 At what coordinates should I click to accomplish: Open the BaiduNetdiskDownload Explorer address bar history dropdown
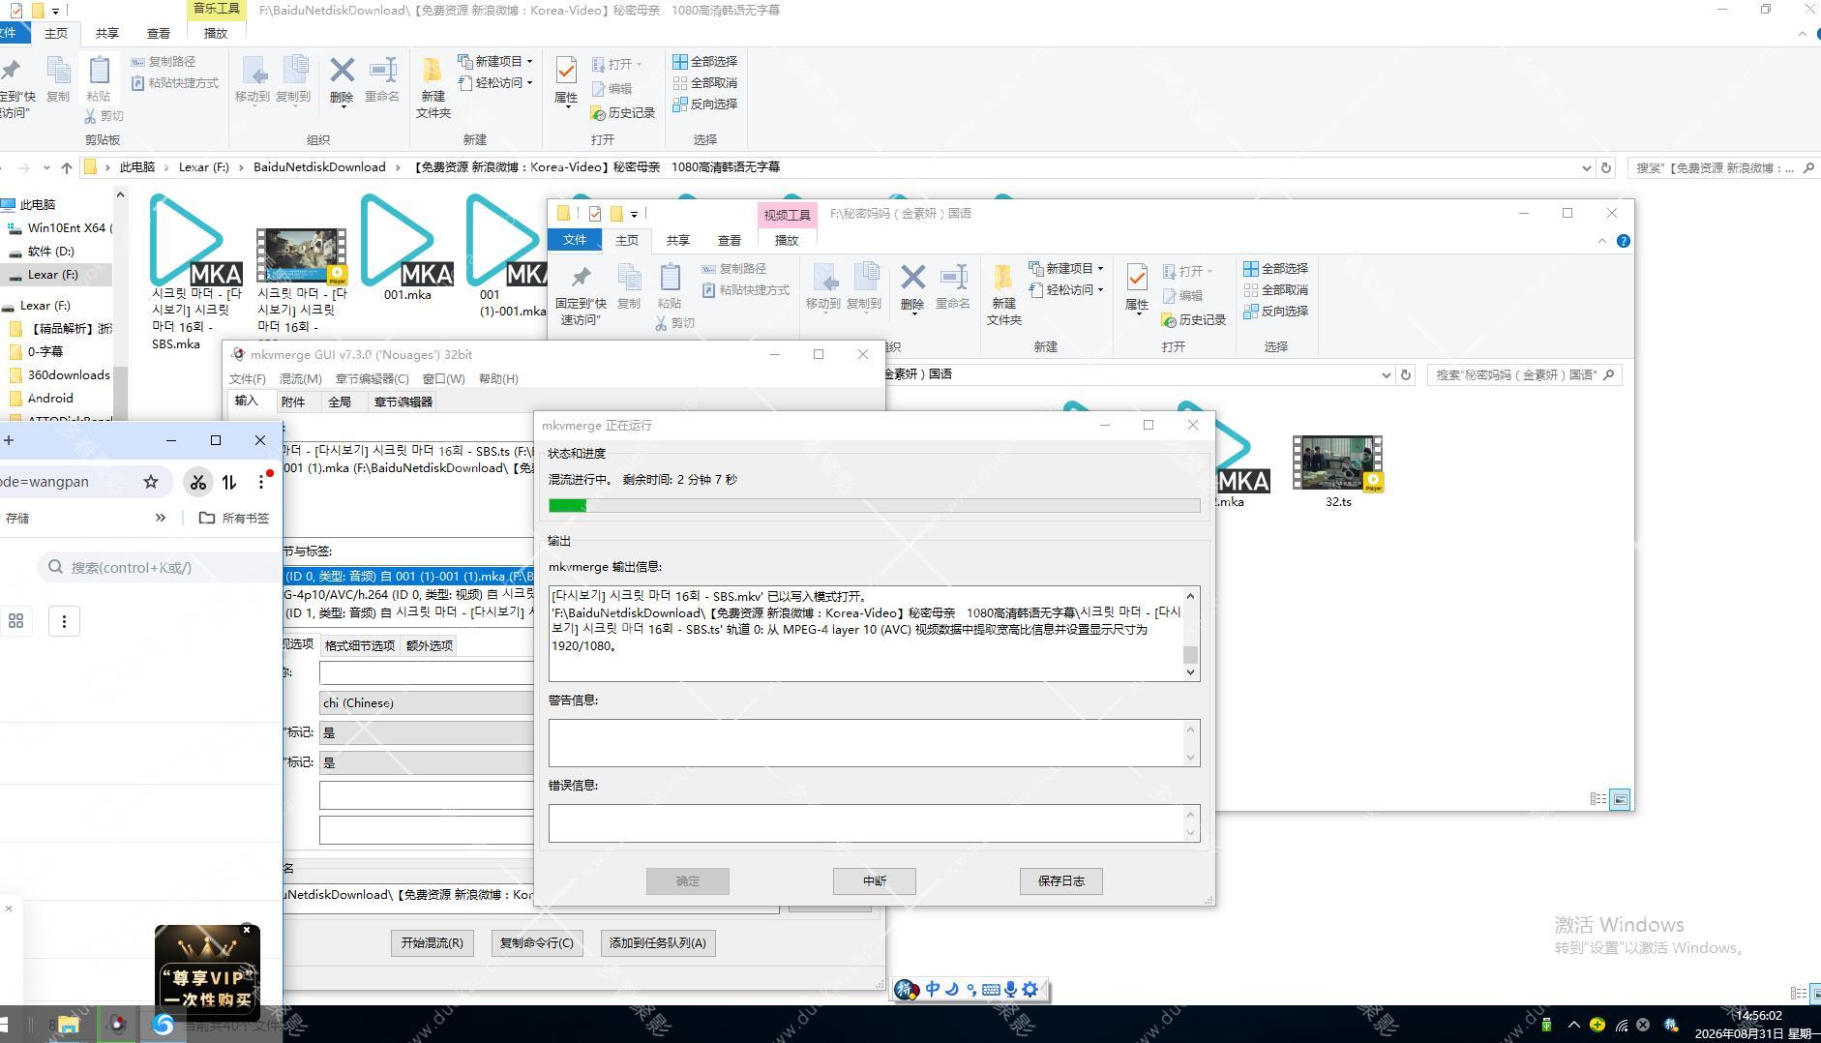point(1586,167)
